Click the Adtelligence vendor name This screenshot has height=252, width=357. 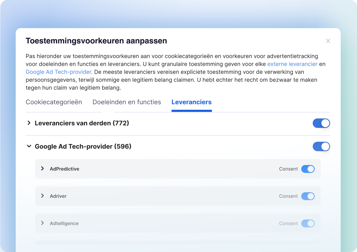[64, 223]
